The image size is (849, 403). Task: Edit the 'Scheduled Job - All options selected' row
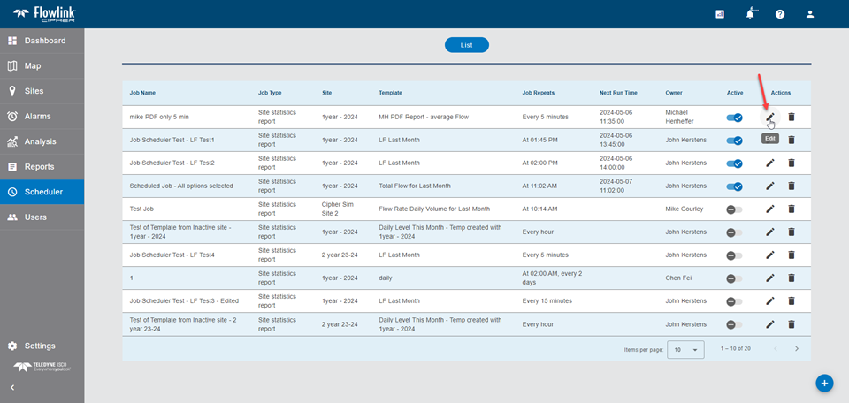[770, 186]
